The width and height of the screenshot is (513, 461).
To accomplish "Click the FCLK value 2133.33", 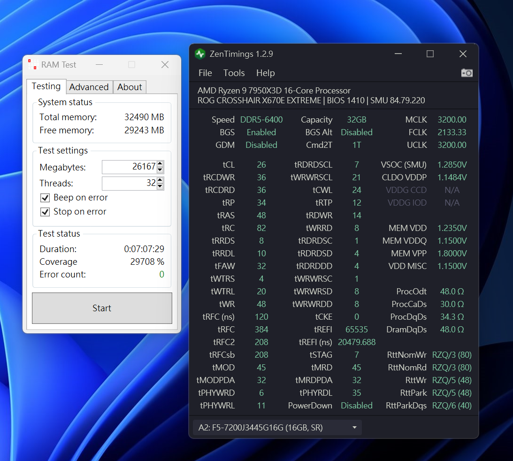I will (x=452, y=132).
